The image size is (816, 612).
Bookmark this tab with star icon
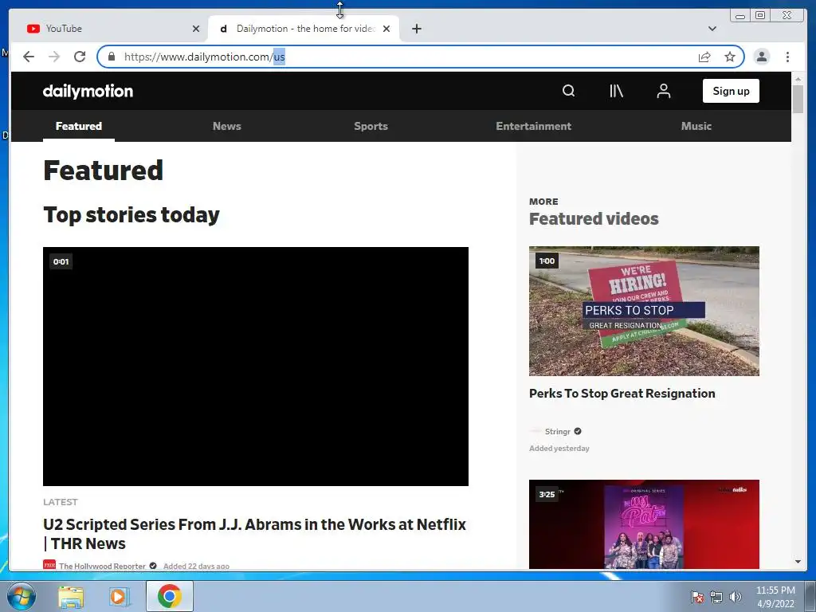(x=730, y=57)
